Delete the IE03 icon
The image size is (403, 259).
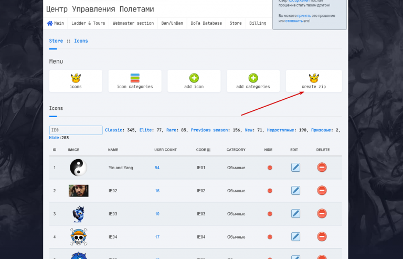[322, 213]
